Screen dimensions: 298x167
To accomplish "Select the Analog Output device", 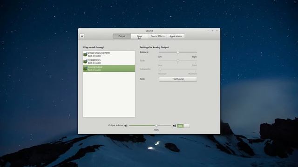I will [109, 68].
